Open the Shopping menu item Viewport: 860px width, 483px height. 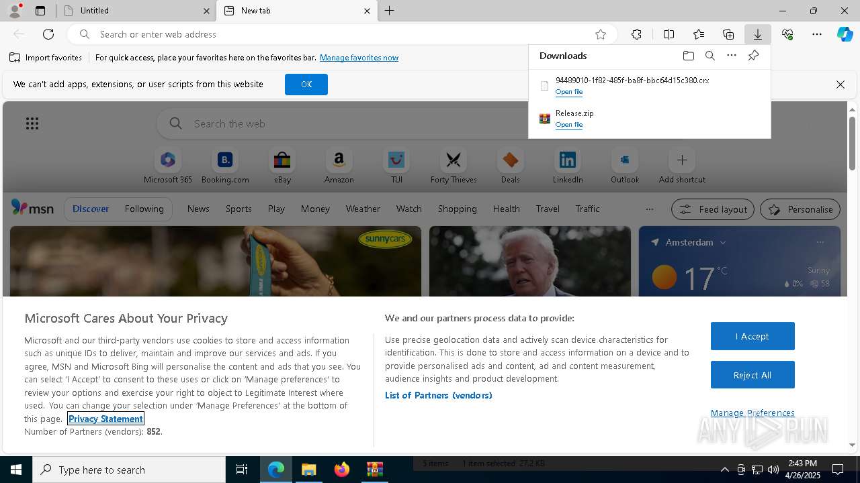(x=457, y=209)
